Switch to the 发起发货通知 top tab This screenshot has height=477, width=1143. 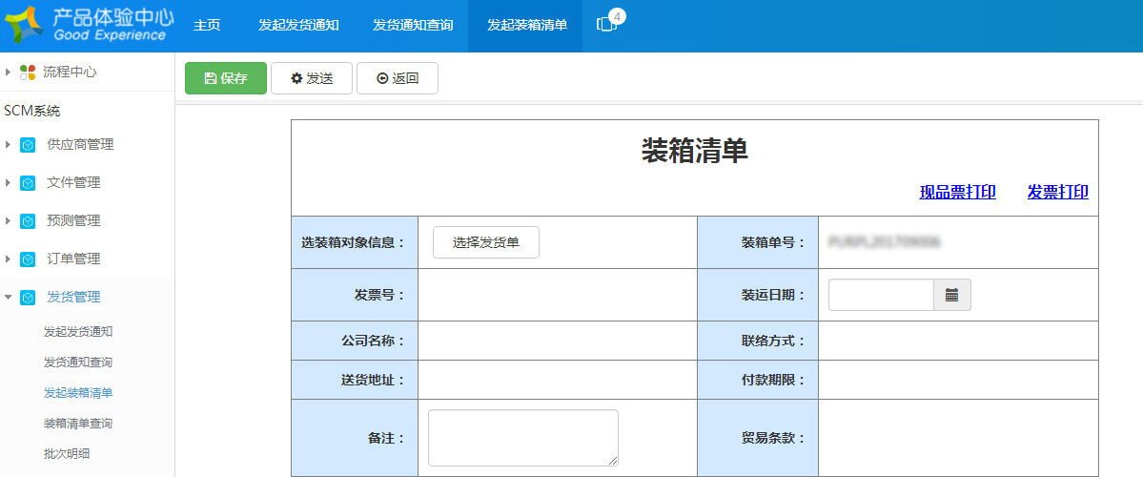pyautogui.click(x=299, y=25)
